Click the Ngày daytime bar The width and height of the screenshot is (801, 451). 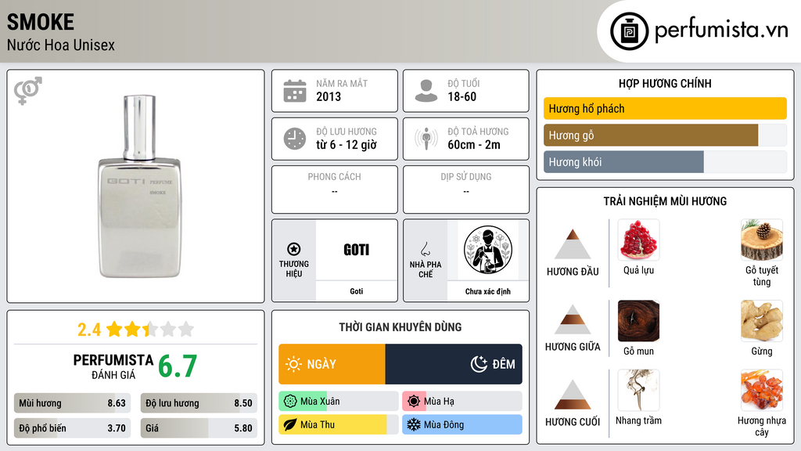(x=332, y=364)
